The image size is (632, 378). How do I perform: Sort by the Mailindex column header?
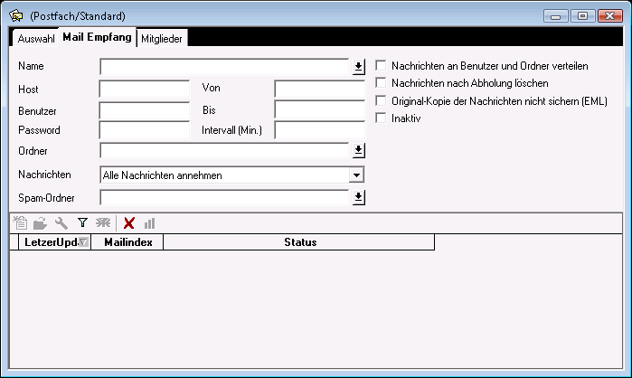pos(127,242)
